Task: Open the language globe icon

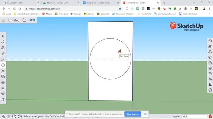Action: click(20, 116)
